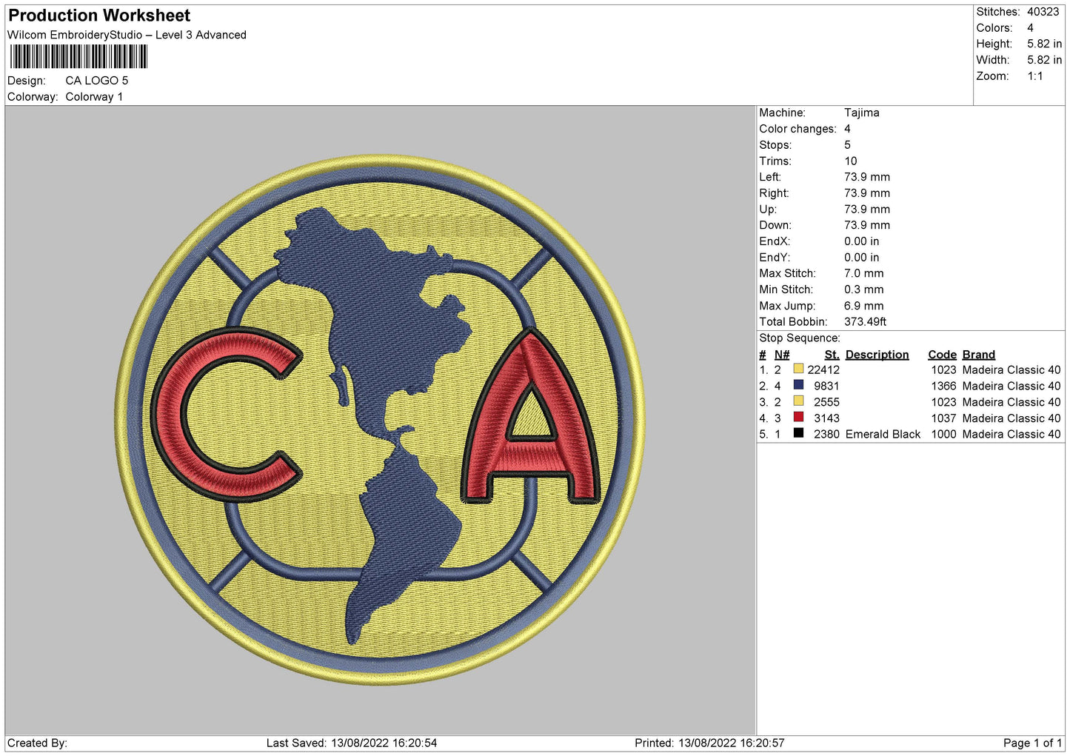Click the Zoom value '1:1'
Viewport: 1070px width, 756px height.
[1035, 76]
